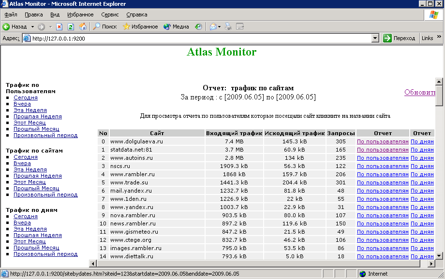This screenshot has width=445, height=279.
Task: Click the Windows flag logo
Action: (434, 15)
